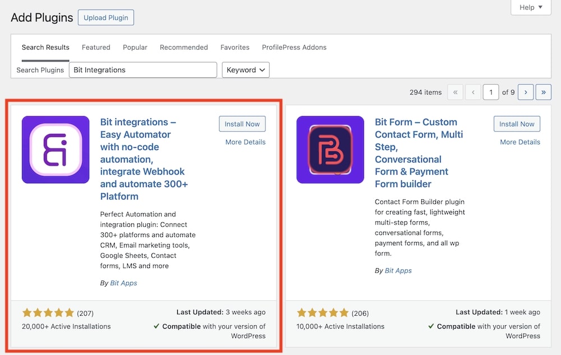Go to the next page arrow
The image size is (561, 355).
point(525,92)
